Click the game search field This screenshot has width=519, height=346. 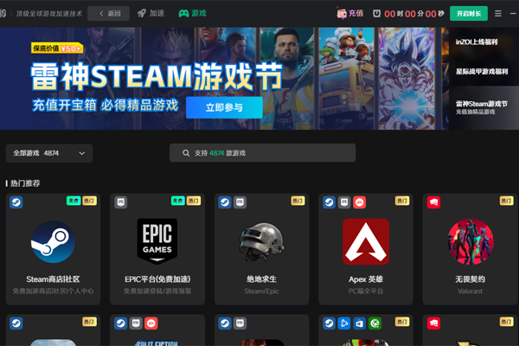262,153
